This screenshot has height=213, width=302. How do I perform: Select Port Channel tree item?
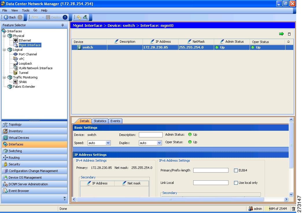(28, 54)
